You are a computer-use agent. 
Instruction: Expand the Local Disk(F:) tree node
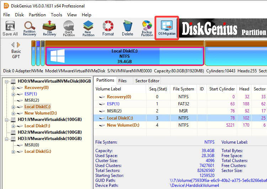pyautogui.click(x=14, y=126)
